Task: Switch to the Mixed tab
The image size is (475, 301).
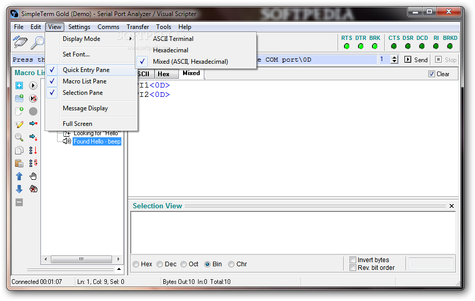Action: [x=191, y=73]
